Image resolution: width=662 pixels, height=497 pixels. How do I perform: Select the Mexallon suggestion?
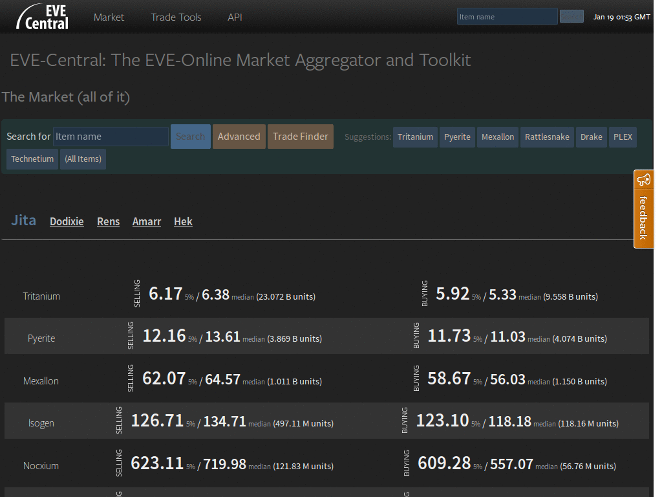point(498,137)
